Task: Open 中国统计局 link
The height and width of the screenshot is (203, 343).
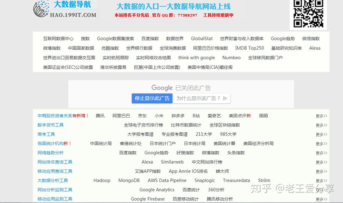Action: pyautogui.click(x=101, y=144)
